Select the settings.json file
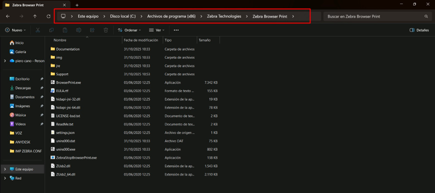 65,133
